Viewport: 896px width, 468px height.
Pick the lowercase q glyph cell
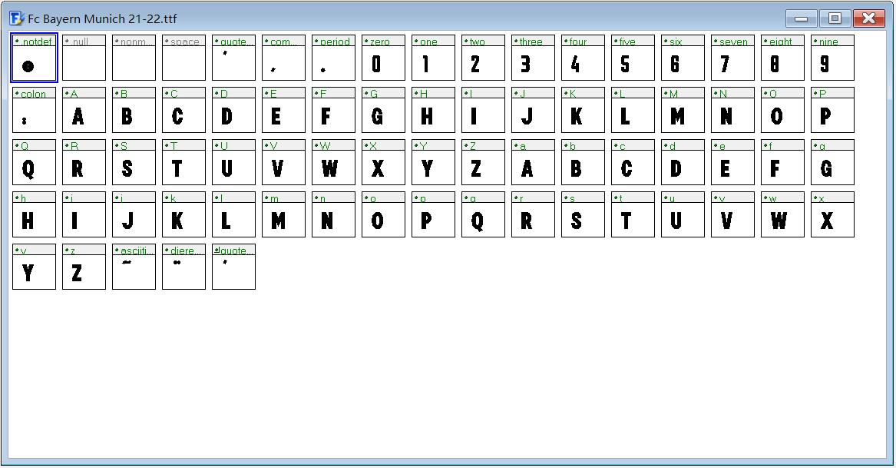tap(484, 214)
